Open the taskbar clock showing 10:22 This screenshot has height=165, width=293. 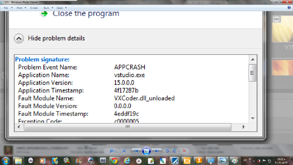click(x=281, y=161)
